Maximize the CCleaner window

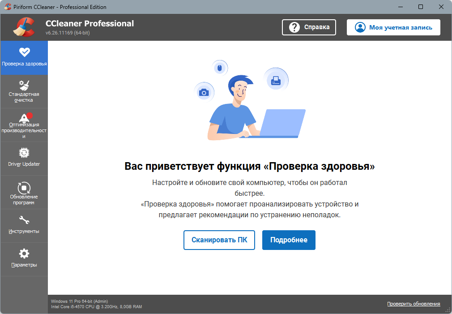tap(421, 7)
